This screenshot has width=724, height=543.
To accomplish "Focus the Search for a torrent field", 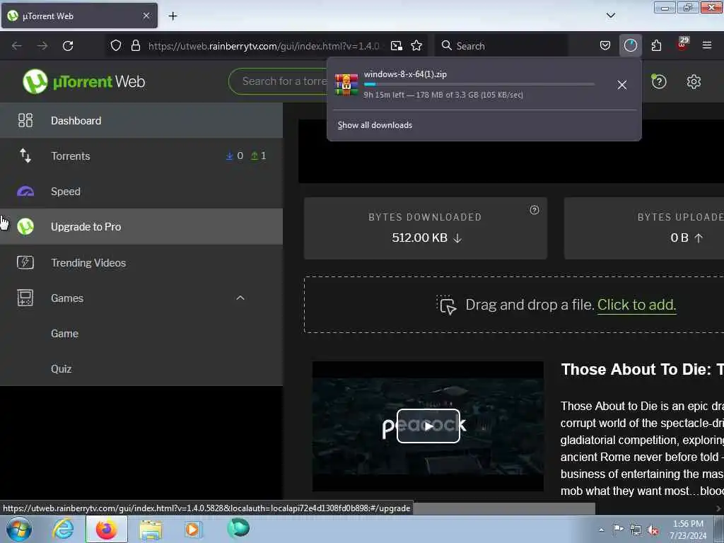I will (278, 81).
